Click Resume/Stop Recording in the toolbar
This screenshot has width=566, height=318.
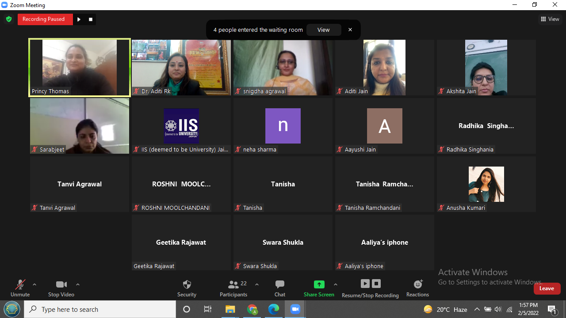(x=370, y=288)
